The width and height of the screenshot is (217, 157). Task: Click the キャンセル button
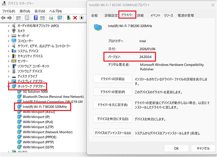pyautogui.click(x=203, y=148)
